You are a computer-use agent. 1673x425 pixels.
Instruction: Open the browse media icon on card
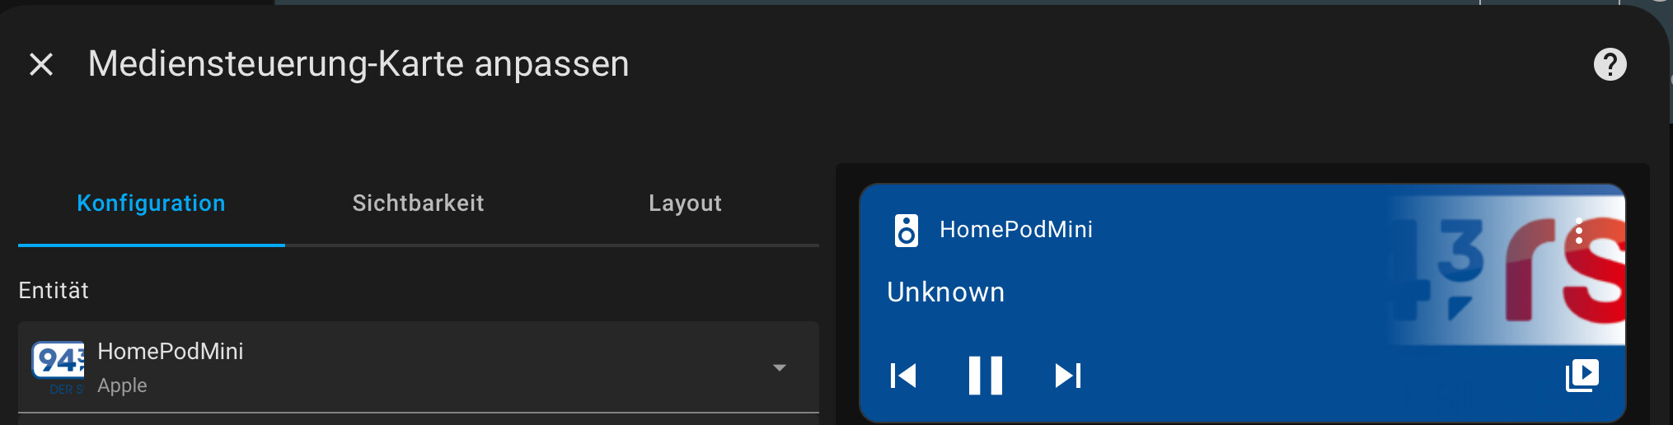pos(1582,376)
